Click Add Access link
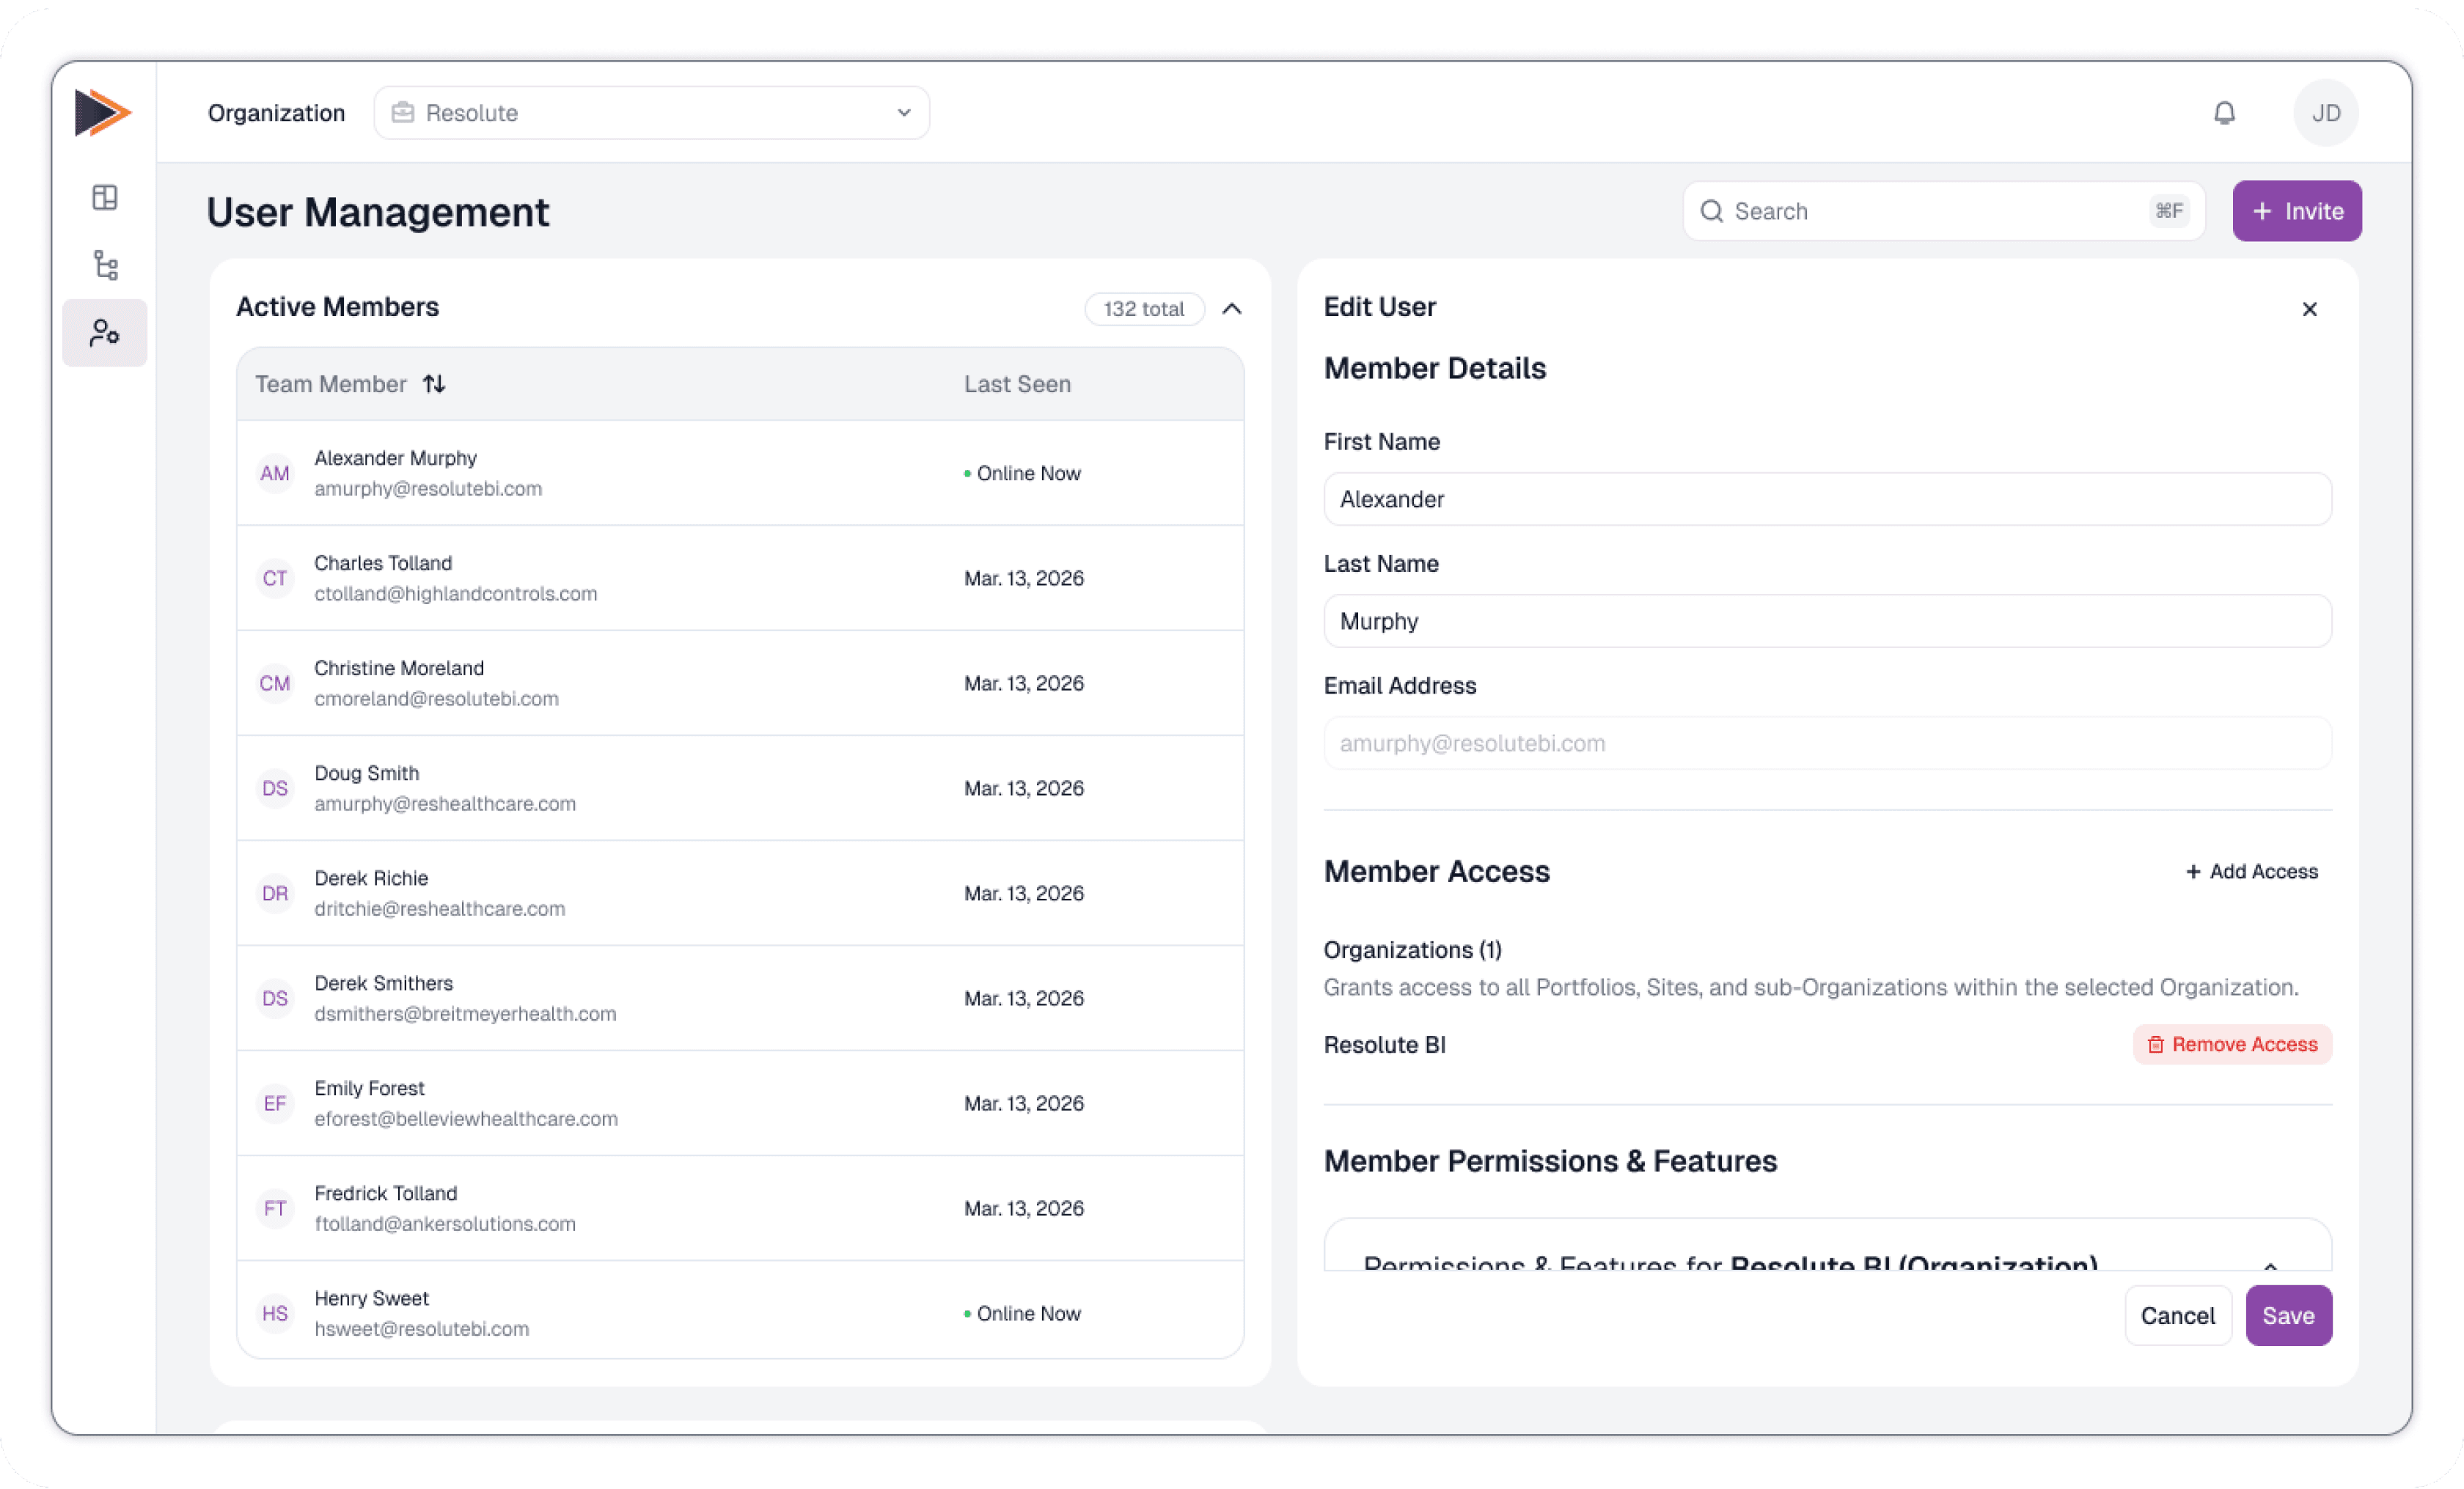2464x1489 pixels. [2252, 872]
